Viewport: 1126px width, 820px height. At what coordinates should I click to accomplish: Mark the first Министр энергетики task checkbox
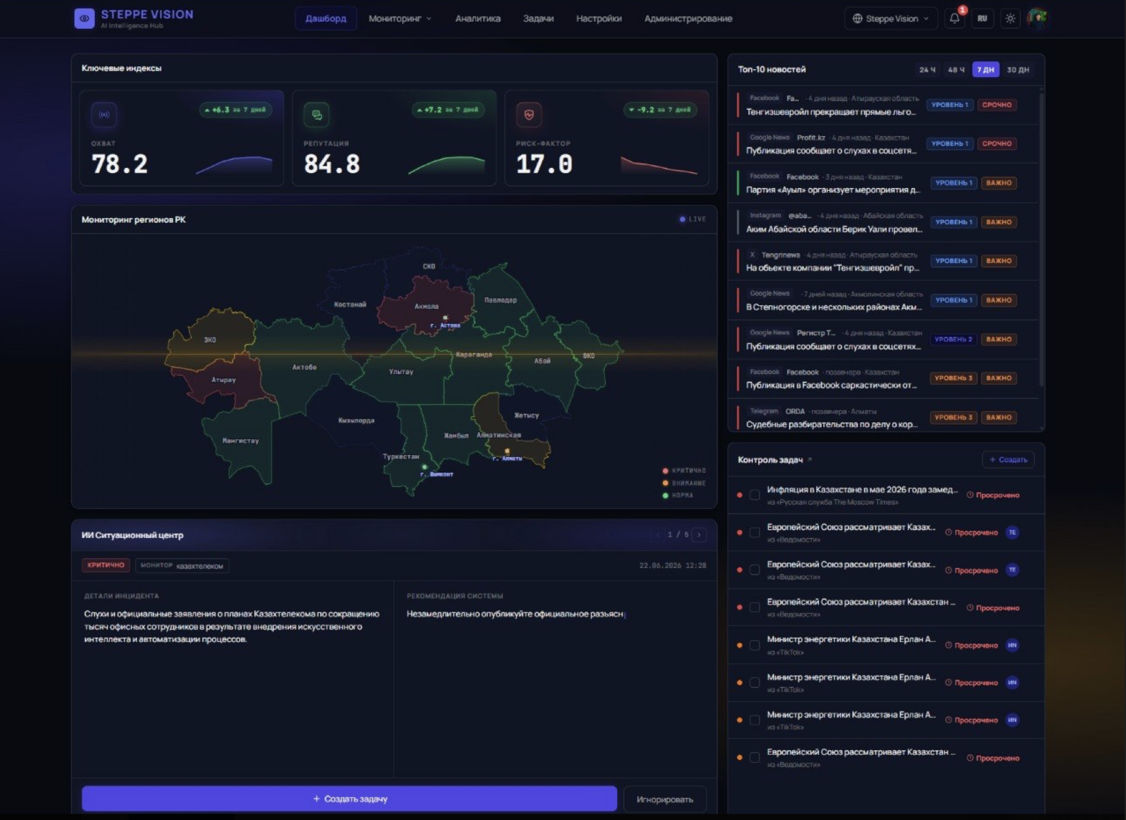(755, 645)
